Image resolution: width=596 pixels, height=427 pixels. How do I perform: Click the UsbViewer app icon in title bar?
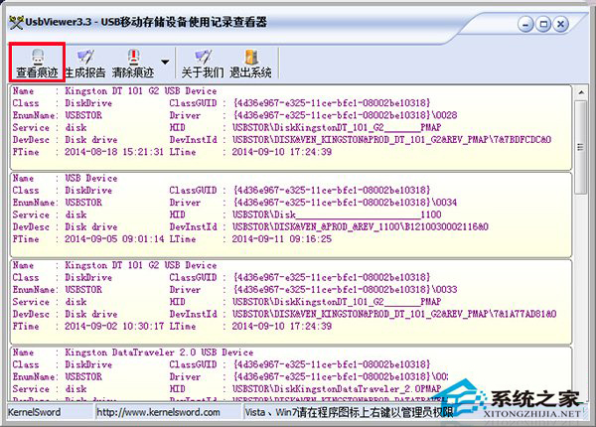pos(16,23)
